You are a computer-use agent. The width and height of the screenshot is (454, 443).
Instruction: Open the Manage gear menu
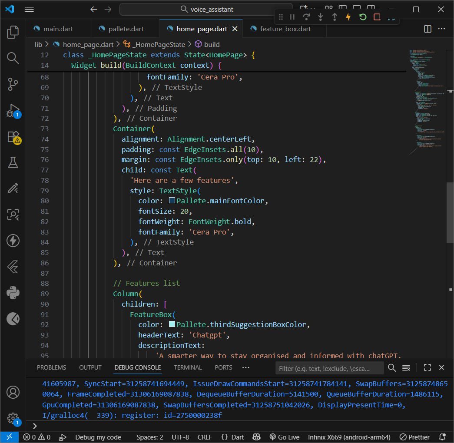pyautogui.click(x=13, y=418)
